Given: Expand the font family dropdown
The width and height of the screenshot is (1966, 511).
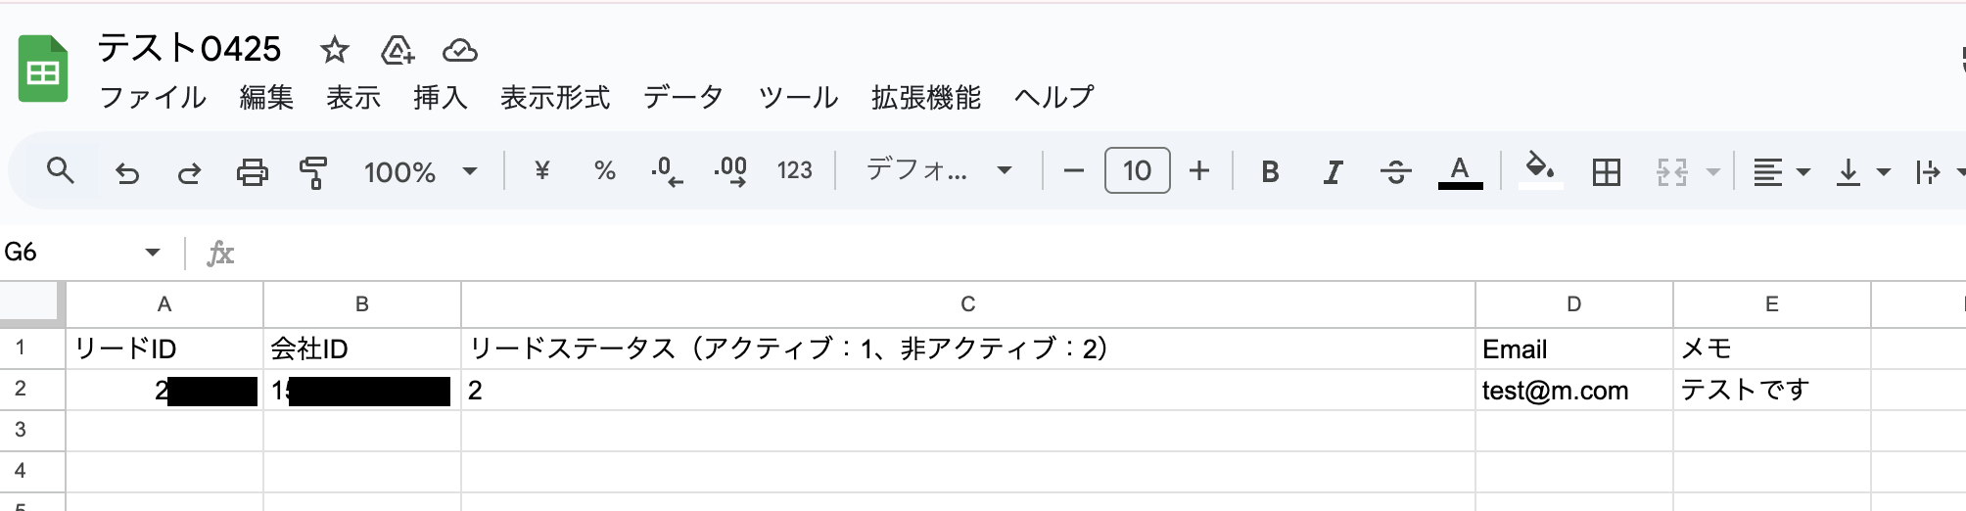Looking at the screenshot, I should tap(938, 171).
